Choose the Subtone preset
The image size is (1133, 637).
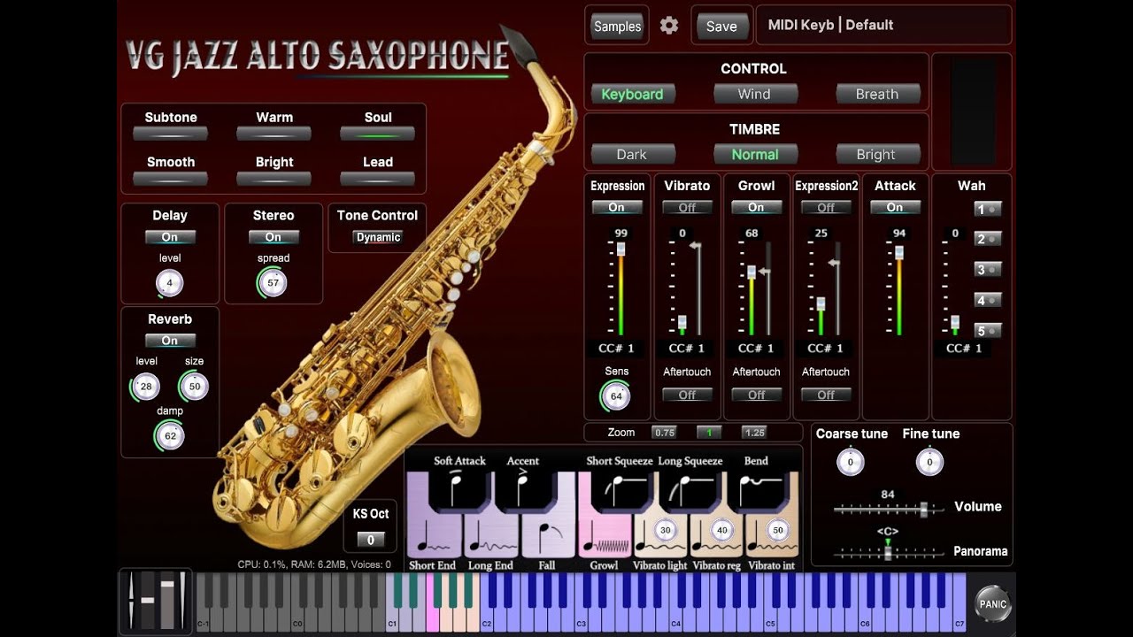pos(170,134)
